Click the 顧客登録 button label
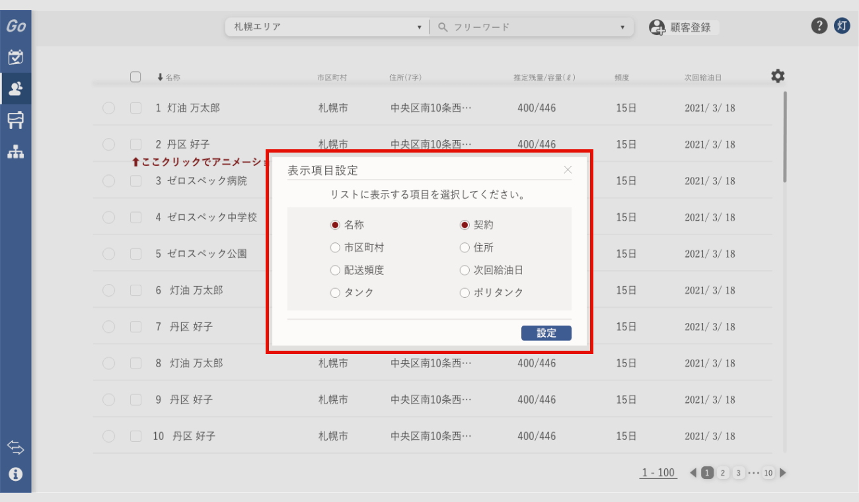859x502 pixels. (691, 28)
